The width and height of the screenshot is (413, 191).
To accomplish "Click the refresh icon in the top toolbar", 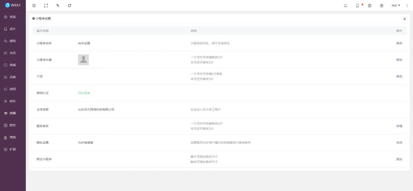I will 69,5.
